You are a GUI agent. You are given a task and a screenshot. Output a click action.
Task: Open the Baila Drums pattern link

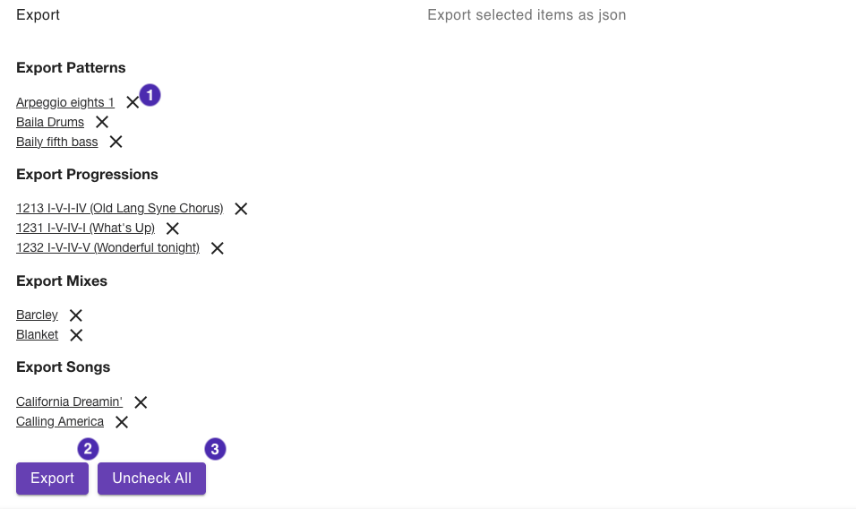click(50, 123)
